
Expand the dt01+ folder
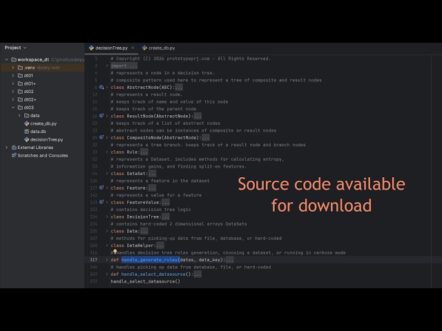tap(13, 83)
